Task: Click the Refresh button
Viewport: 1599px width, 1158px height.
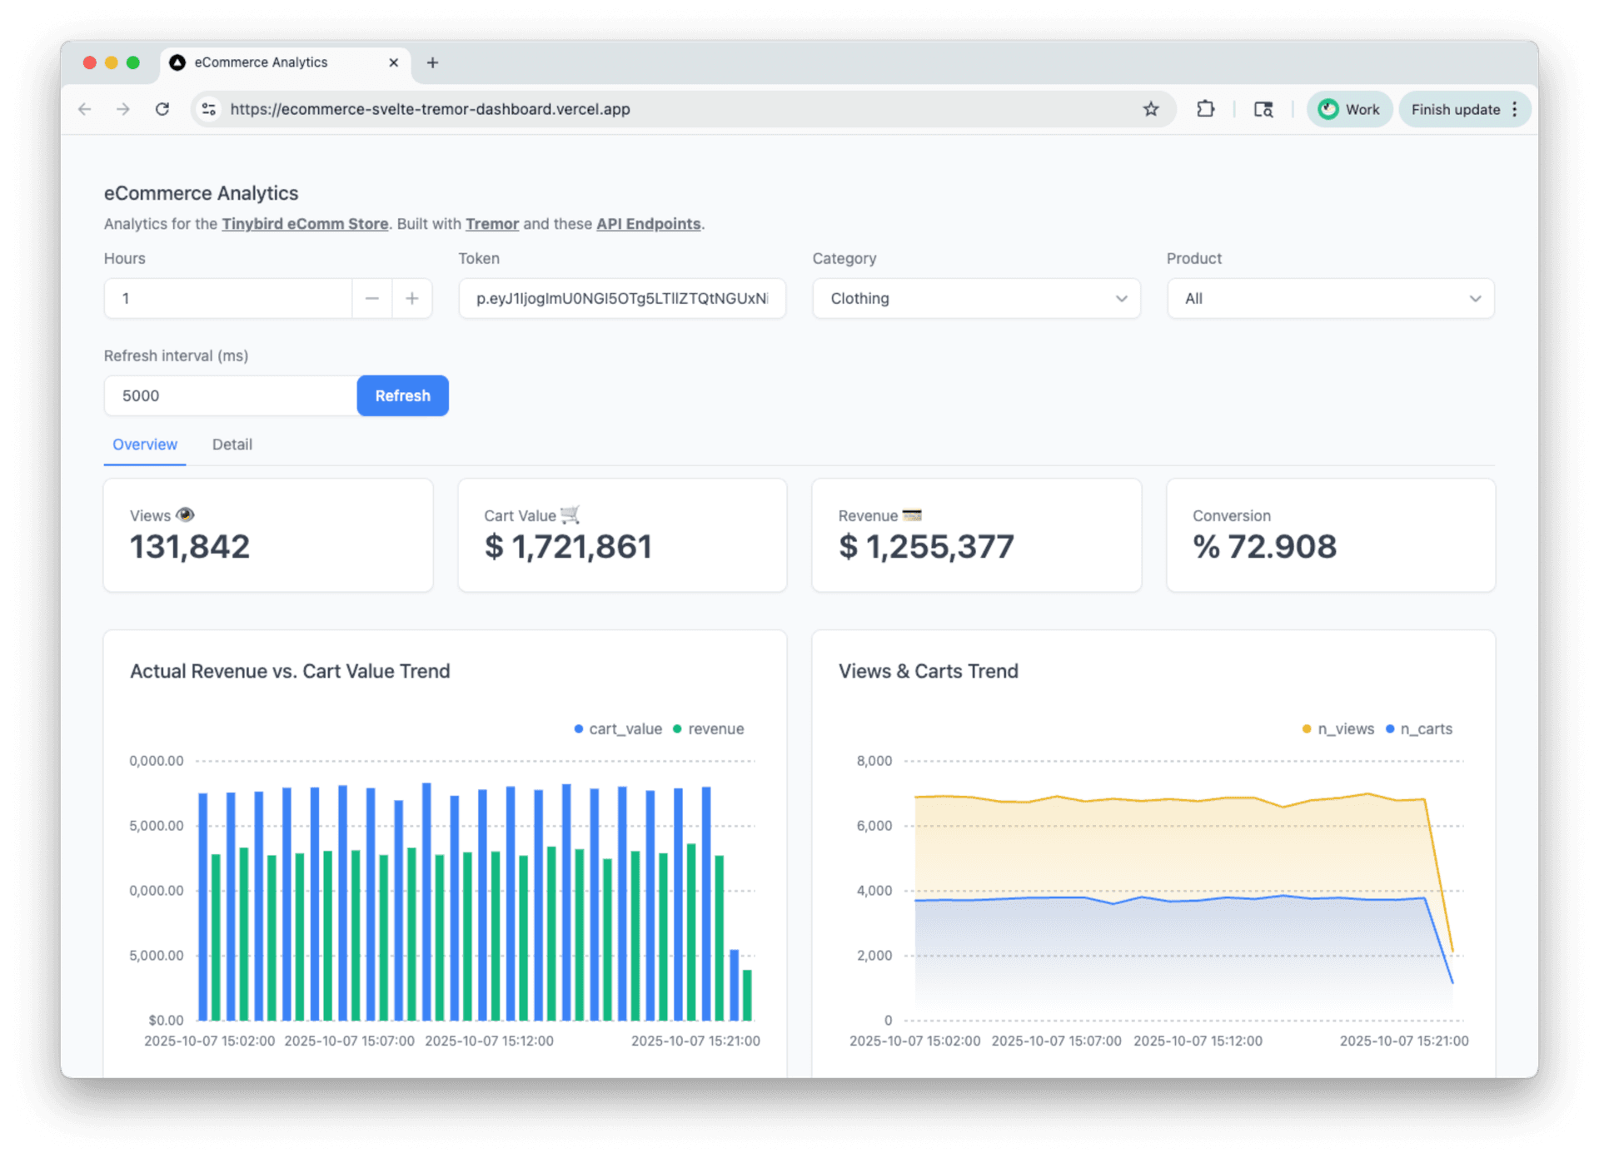Action: [402, 395]
